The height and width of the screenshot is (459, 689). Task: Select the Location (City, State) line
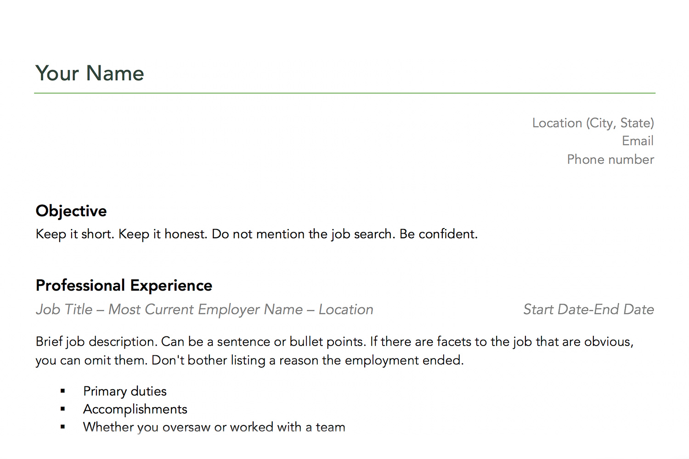click(593, 123)
